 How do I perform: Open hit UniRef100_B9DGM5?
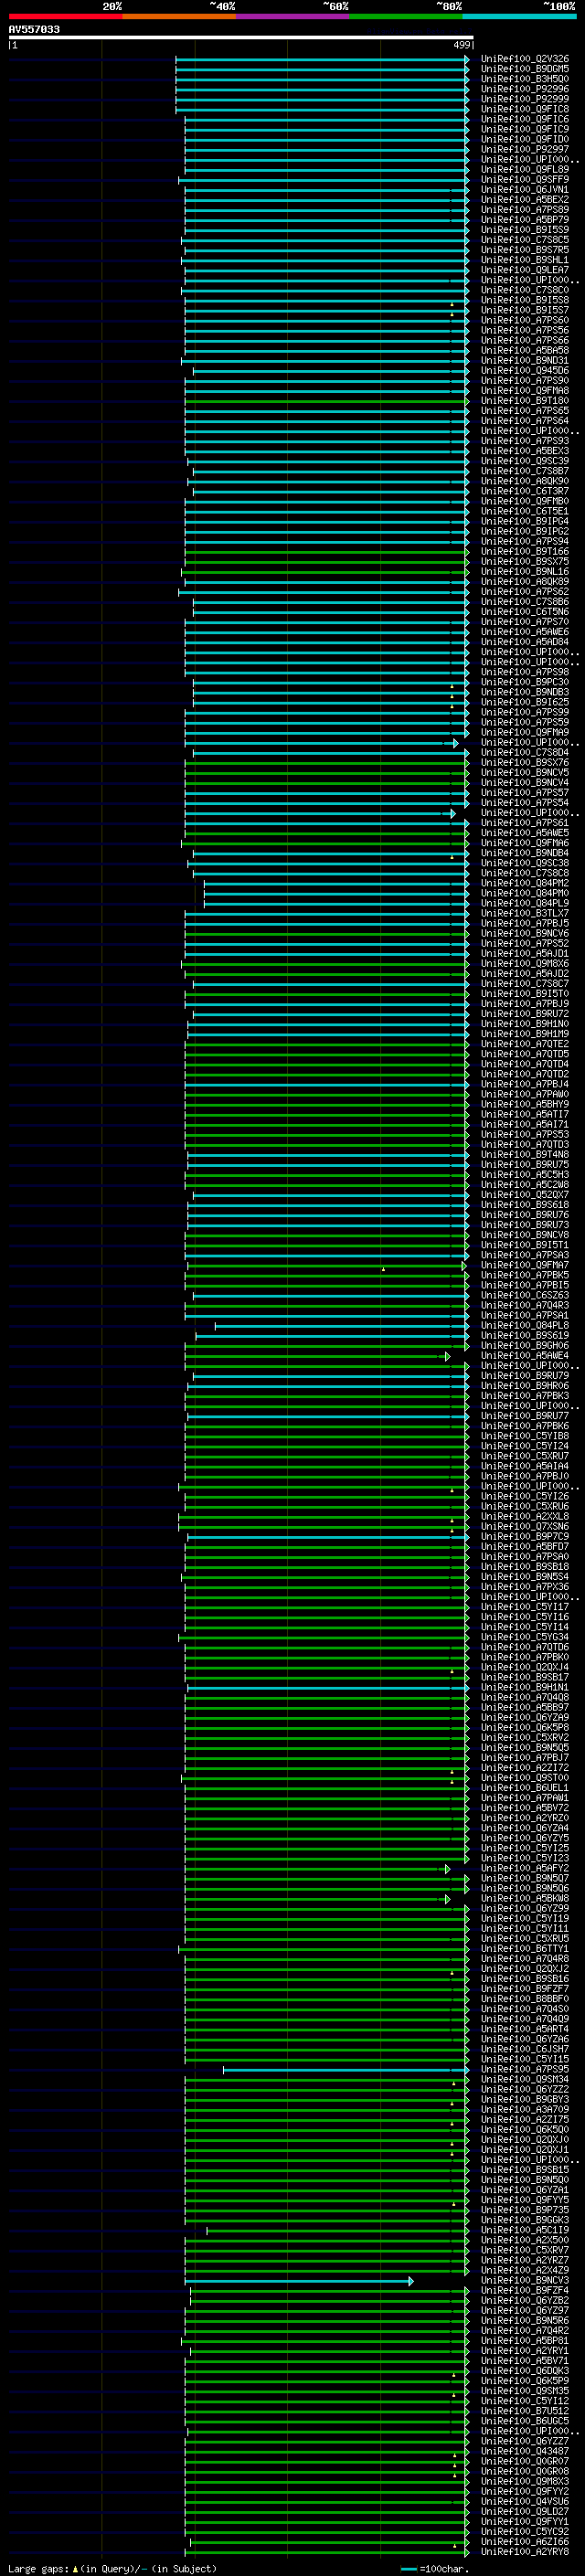click(x=524, y=69)
